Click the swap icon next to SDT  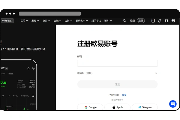(7, 68)
